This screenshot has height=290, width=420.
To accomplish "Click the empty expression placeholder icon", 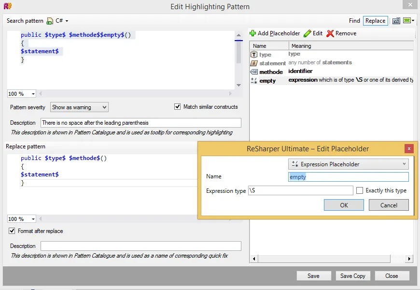I will pos(253,81).
